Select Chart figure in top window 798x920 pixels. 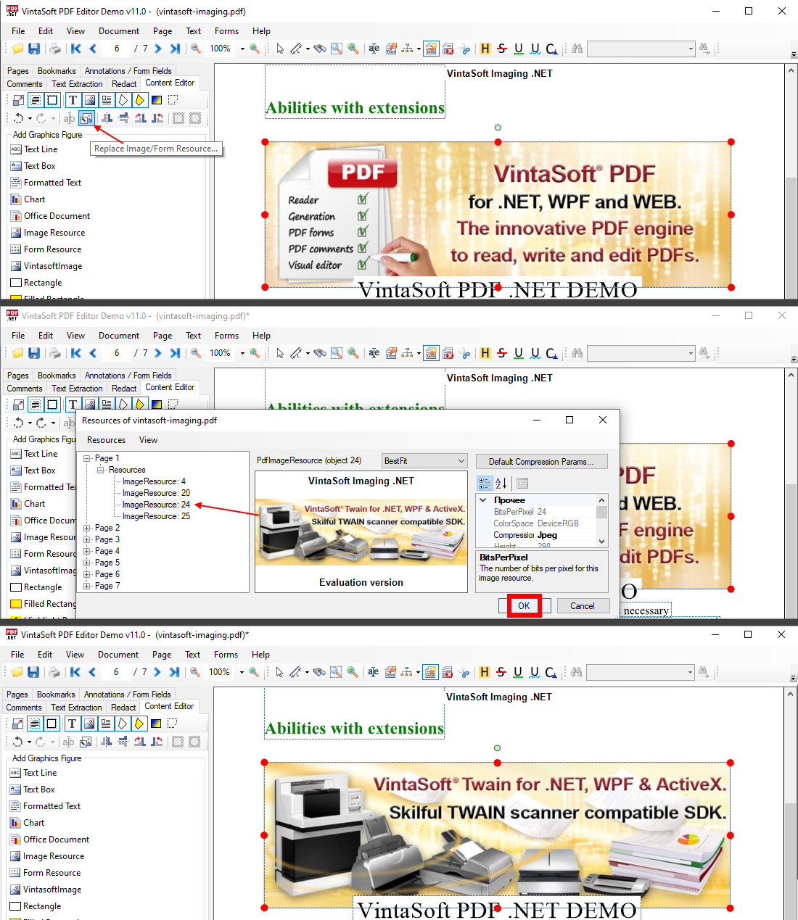[x=34, y=199]
